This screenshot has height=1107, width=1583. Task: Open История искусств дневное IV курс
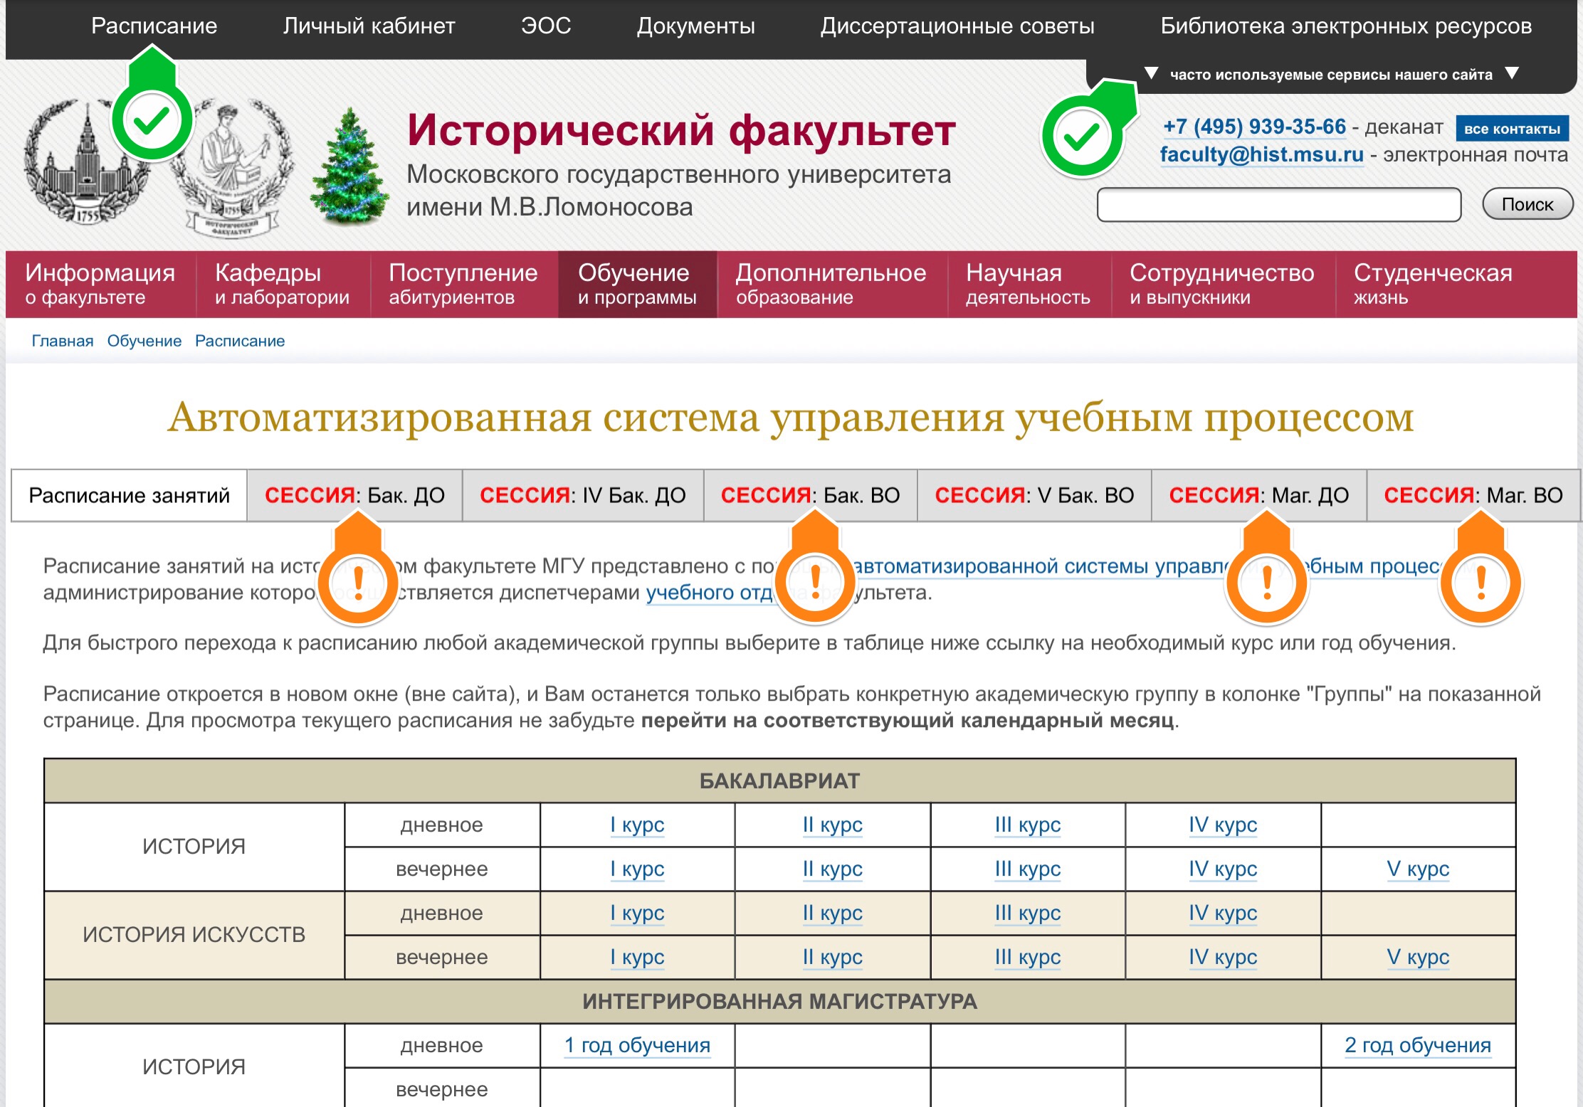tap(1223, 913)
